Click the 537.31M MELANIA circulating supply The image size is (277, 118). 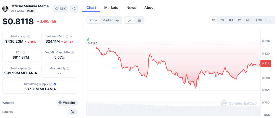pyautogui.click(x=40, y=89)
